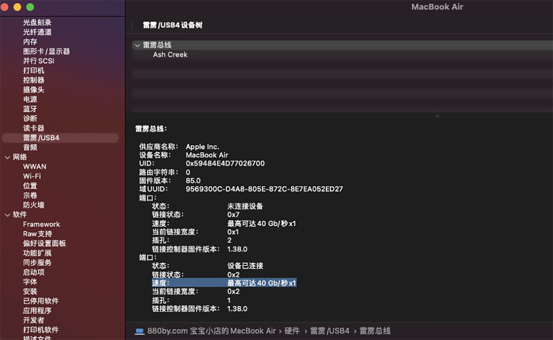Image resolution: width=553 pixels, height=340 pixels.
Task: Select 读卡器 in the sidebar
Action: (34, 128)
